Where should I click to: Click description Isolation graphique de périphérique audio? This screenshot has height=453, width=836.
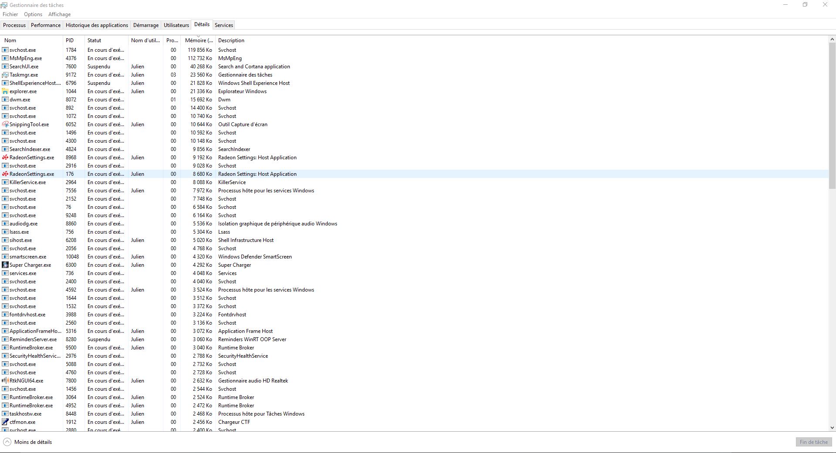tap(278, 224)
